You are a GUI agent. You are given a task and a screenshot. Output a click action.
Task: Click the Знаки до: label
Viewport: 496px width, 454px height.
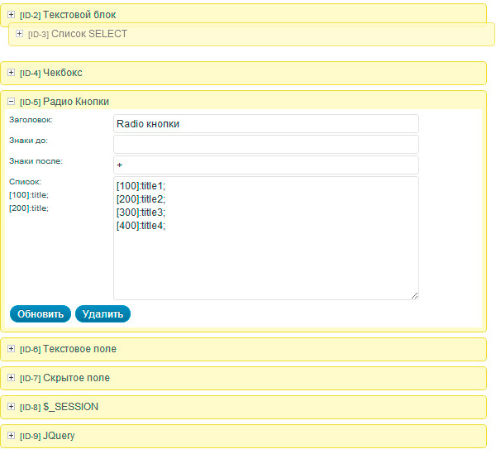28,141
